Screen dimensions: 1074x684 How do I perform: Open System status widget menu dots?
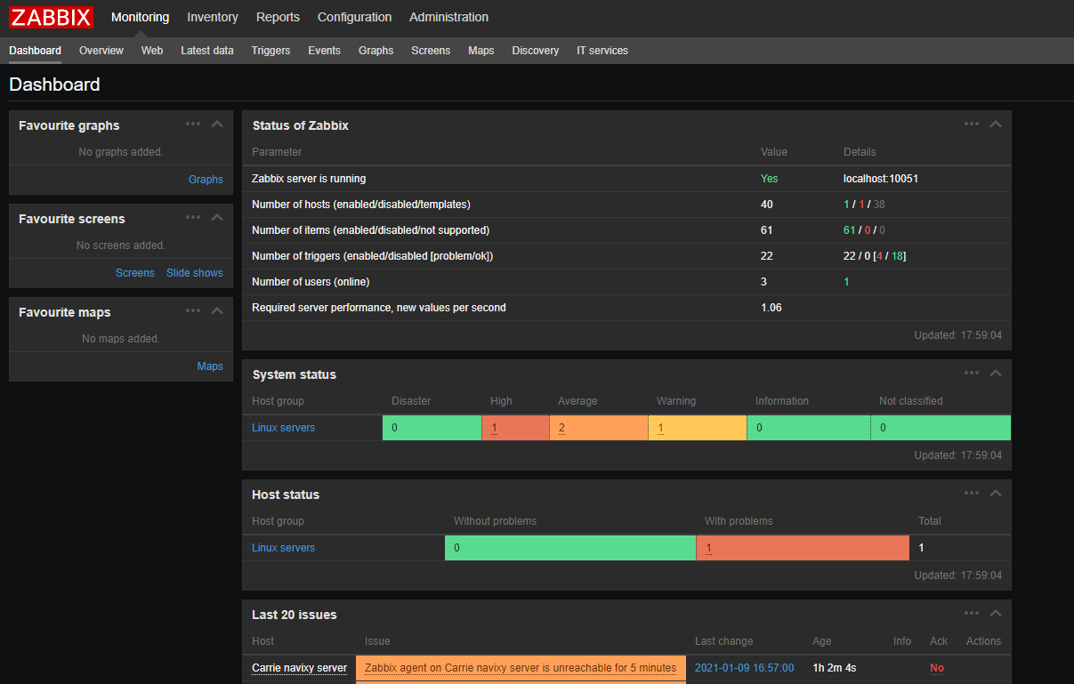(972, 373)
